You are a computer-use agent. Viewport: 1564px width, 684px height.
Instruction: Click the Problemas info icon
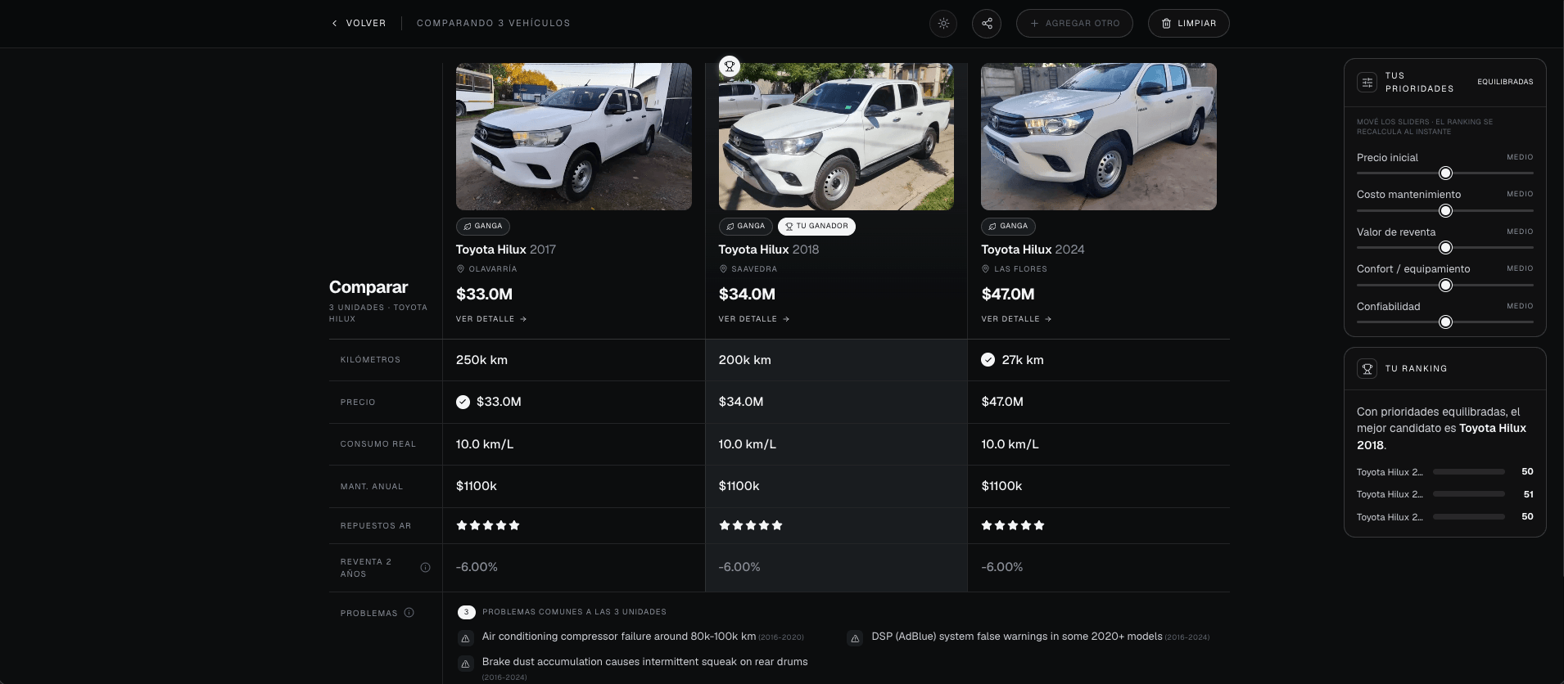tap(409, 613)
